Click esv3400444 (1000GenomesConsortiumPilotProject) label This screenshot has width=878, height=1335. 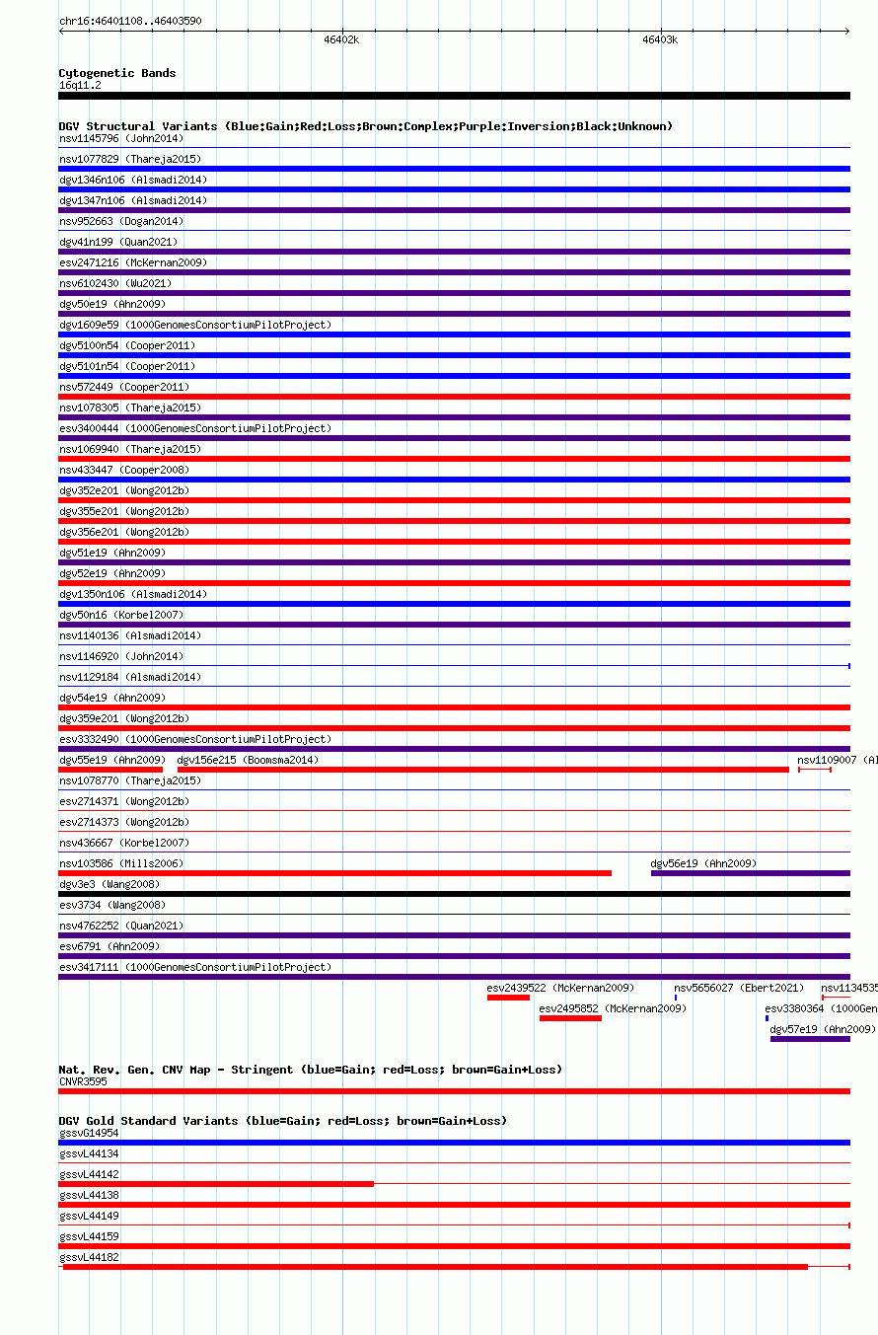tap(195, 428)
